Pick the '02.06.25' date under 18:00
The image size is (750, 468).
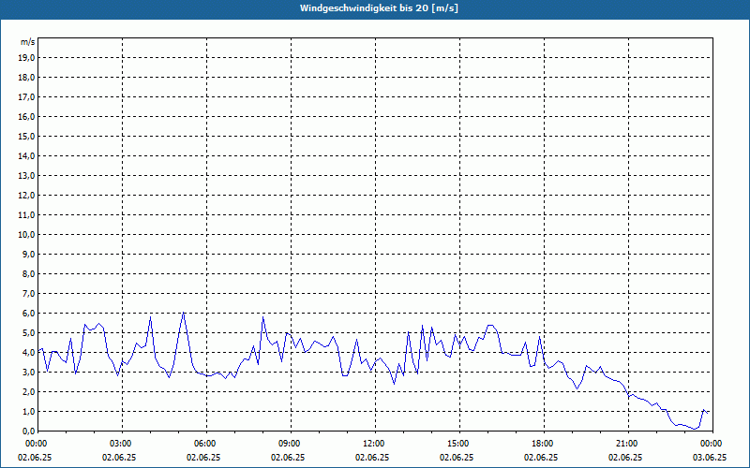(x=541, y=458)
